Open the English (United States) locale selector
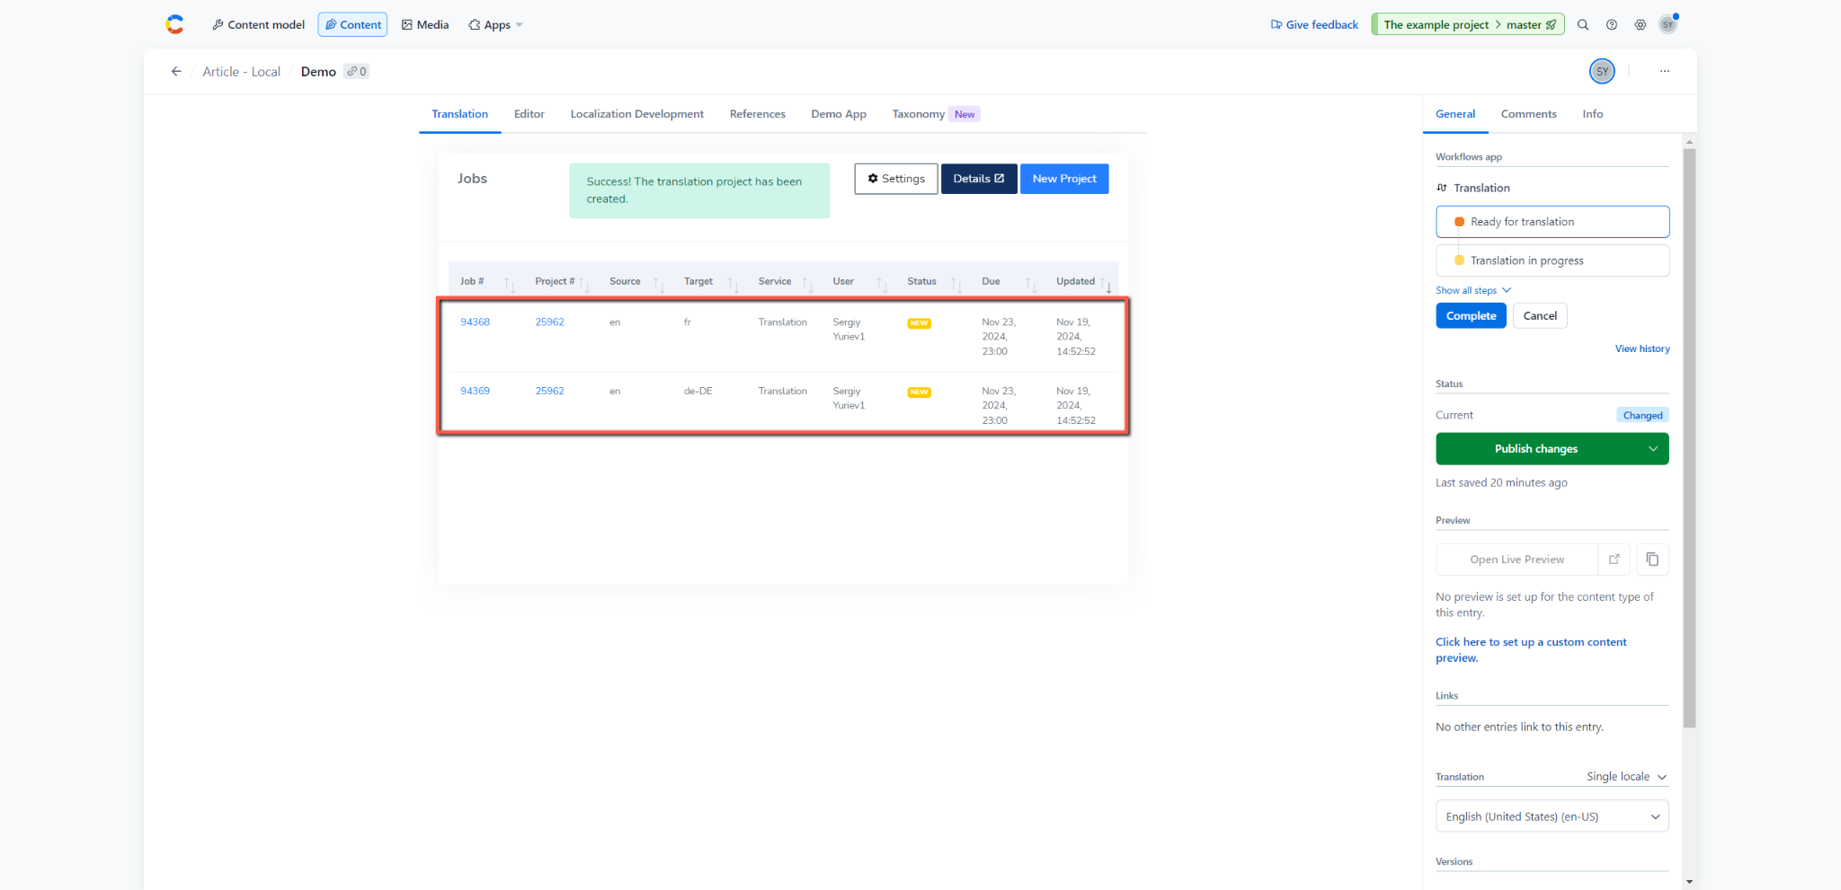 click(1552, 816)
